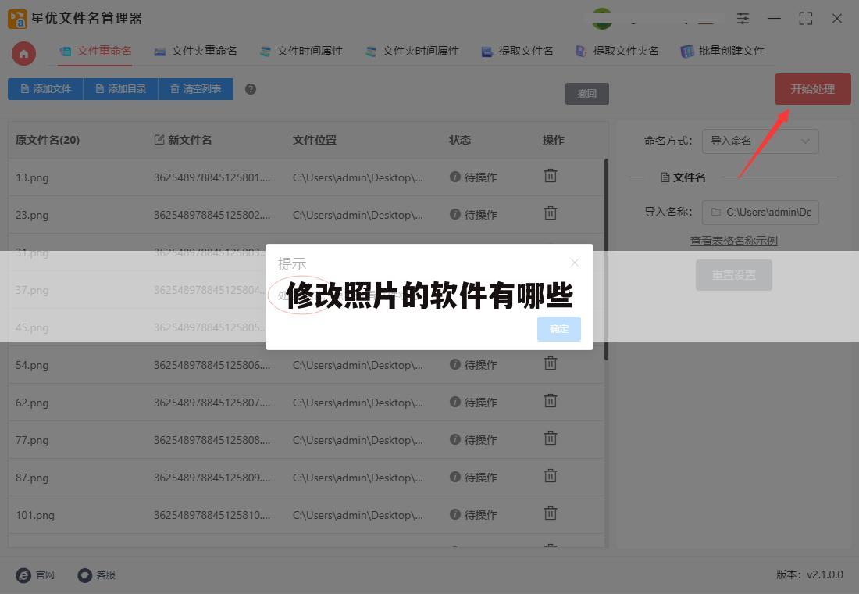The height and width of the screenshot is (594, 859).
Task: Click the info status icon for 62.png
Action: pos(454,402)
